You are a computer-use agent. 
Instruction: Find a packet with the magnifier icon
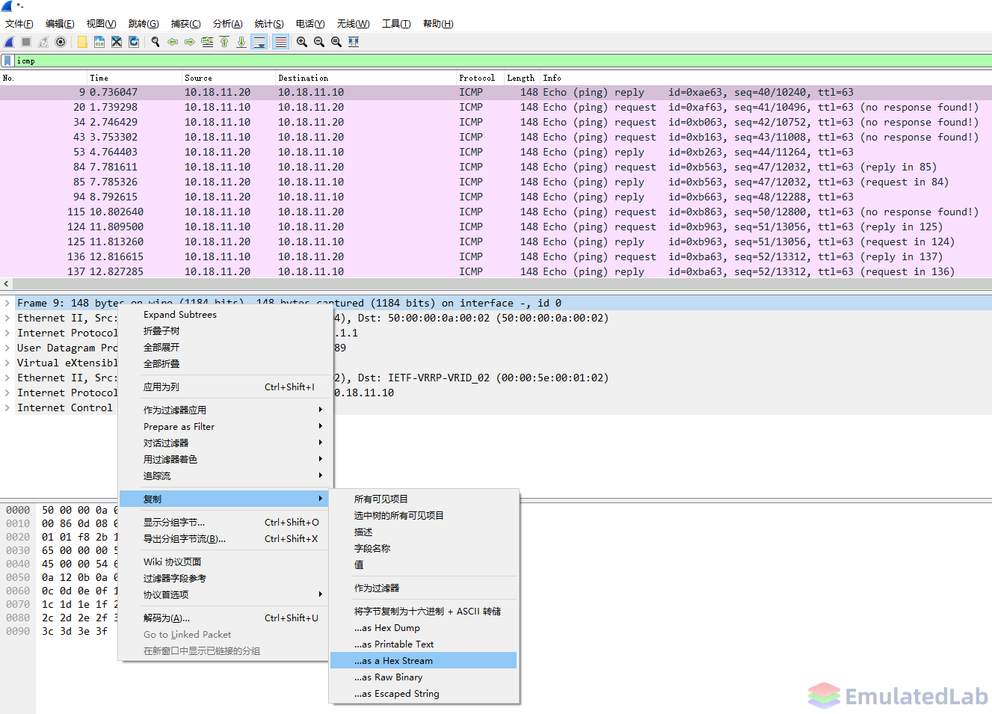pos(155,42)
